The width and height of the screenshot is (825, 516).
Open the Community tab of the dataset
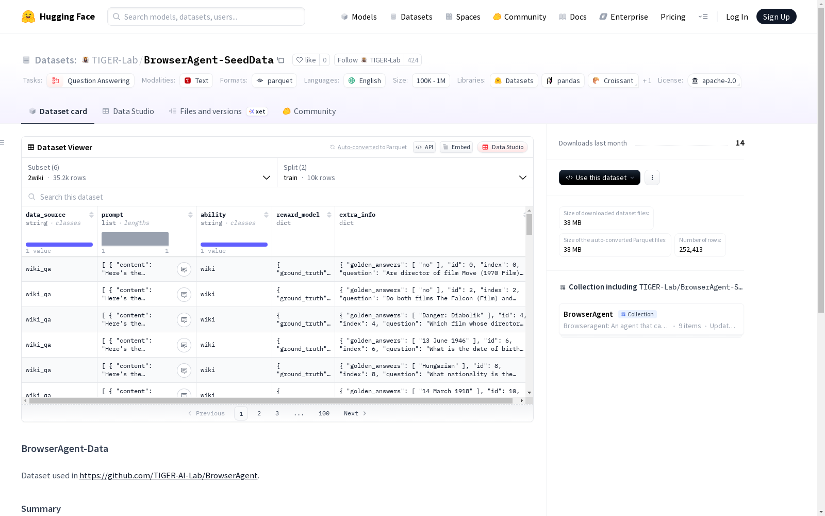coord(309,111)
